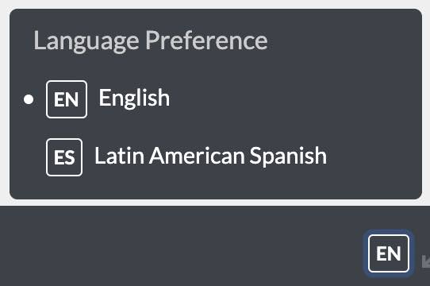Click the word Spanish in the second option
The image size is (430, 286).
[288, 156]
